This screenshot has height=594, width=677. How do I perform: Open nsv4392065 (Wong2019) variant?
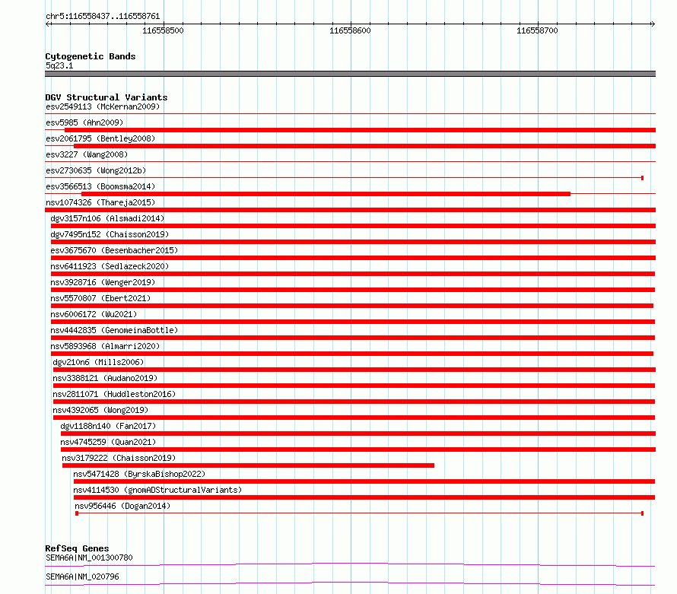pyautogui.click(x=100, y=410)
